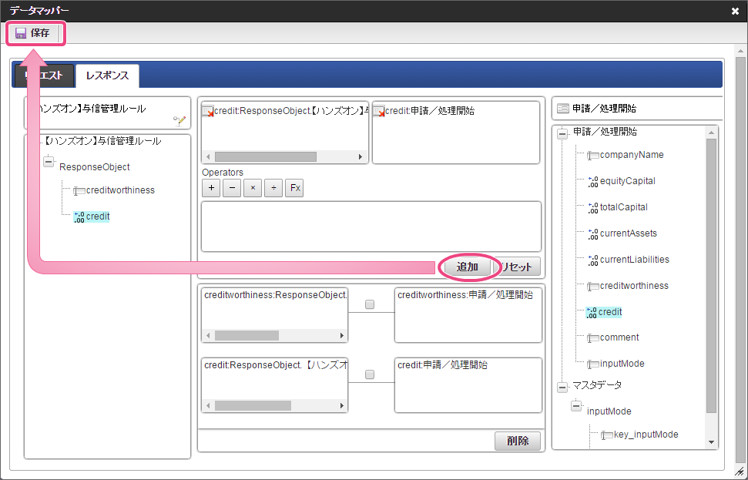Screen dimensions: 748x480
Task: Select creditworthiness in ResponseObject tree
Action: [120, 190]
